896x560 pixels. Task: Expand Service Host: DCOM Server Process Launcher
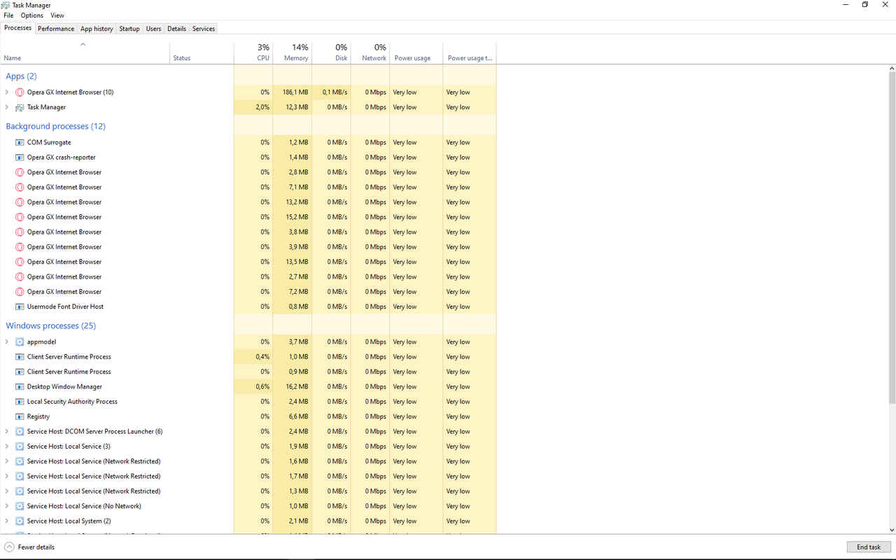(7, 431)
